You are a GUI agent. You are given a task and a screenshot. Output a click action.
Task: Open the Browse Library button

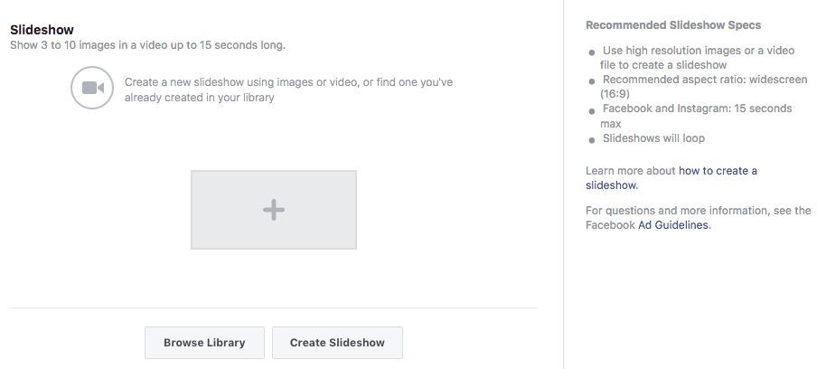coord(204,343)
